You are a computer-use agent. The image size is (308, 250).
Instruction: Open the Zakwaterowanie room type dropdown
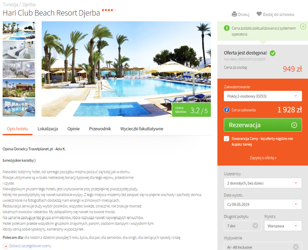(263, 96)
